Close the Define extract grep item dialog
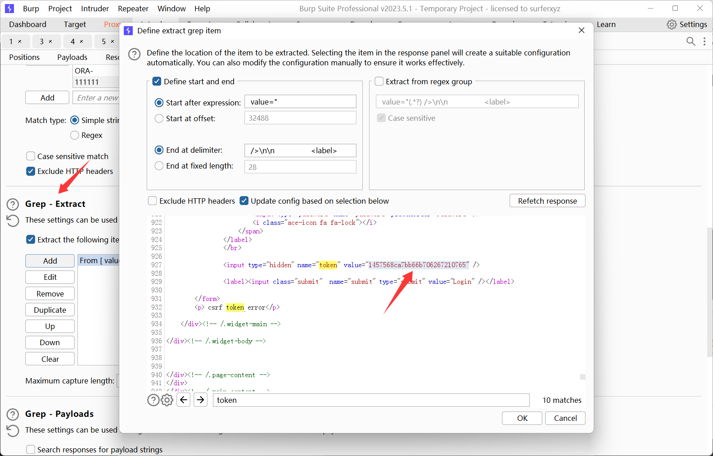 582,30
